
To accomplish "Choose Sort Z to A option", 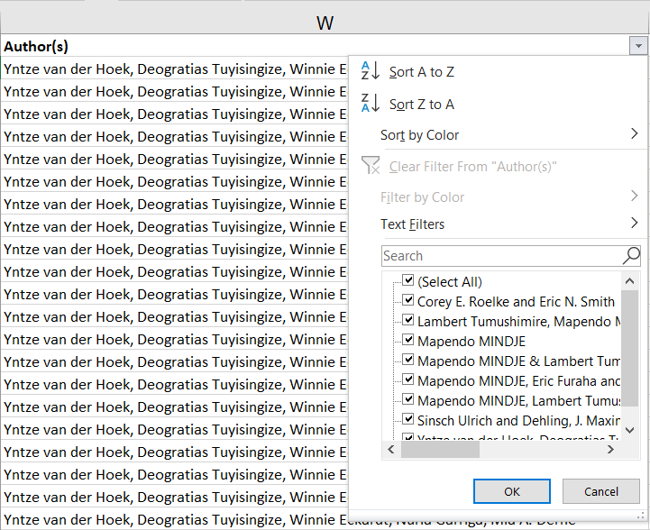I will (x=422, y=104).
